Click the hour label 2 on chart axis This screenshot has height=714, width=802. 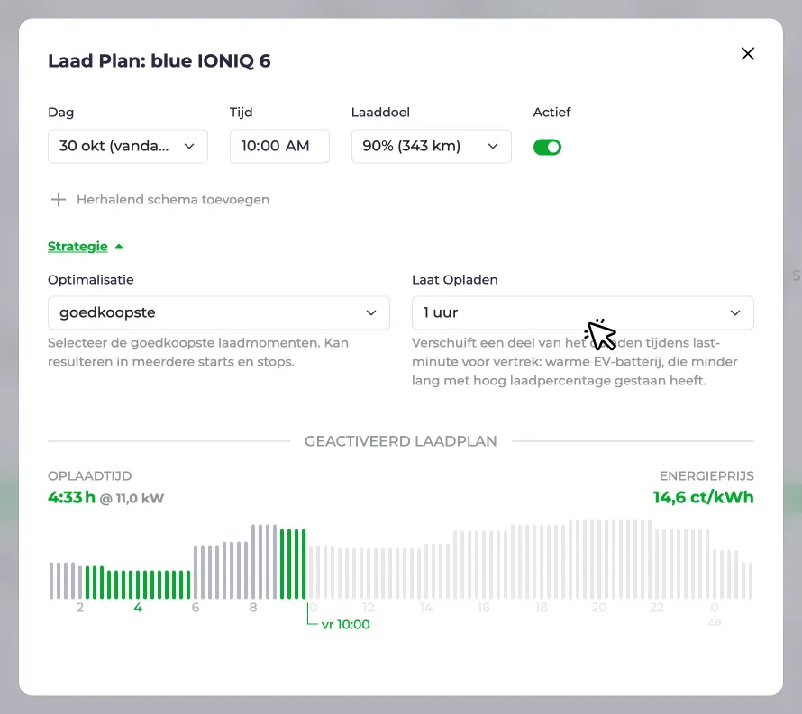pyautogui.click(x=80, y=608)
